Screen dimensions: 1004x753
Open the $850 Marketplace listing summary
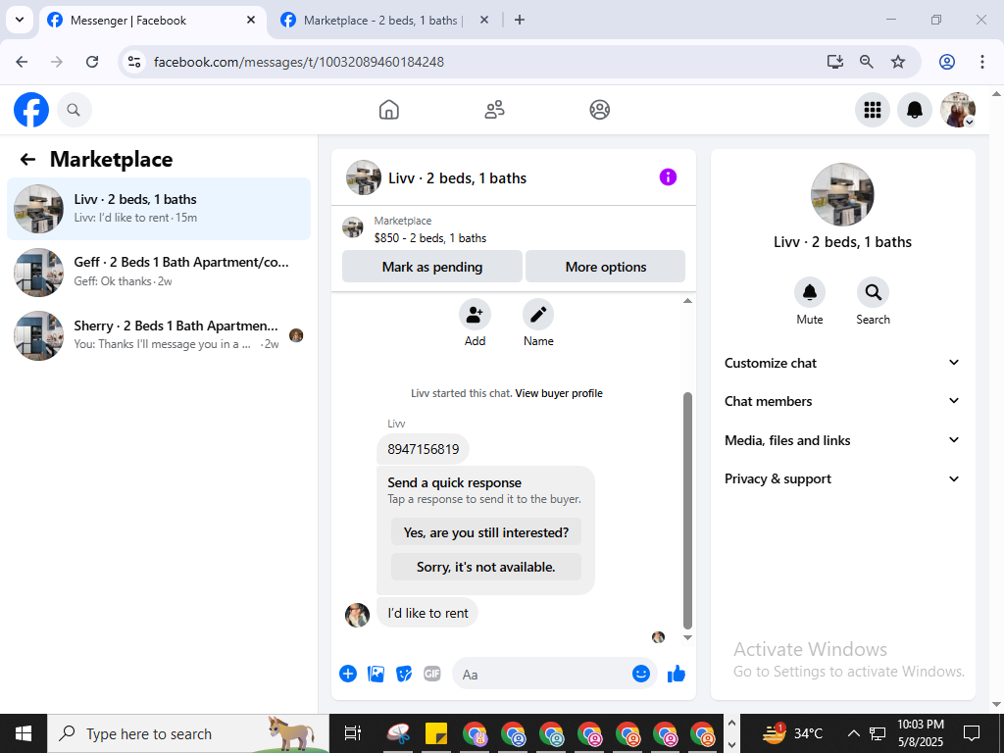[x=430, y=229]
